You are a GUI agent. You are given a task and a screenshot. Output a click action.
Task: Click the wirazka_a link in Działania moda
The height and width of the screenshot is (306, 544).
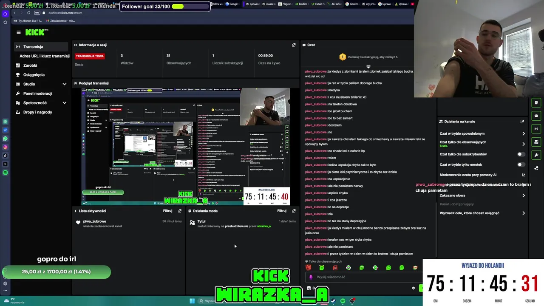(x=263, y=226)
